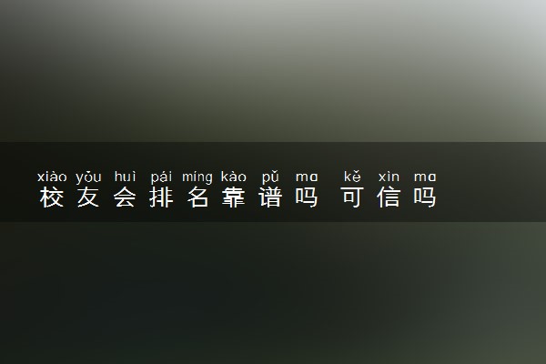Click the character 排
The width and height of the screenshot is (546, 364).
pyautogui.click(x=161, y=197)
